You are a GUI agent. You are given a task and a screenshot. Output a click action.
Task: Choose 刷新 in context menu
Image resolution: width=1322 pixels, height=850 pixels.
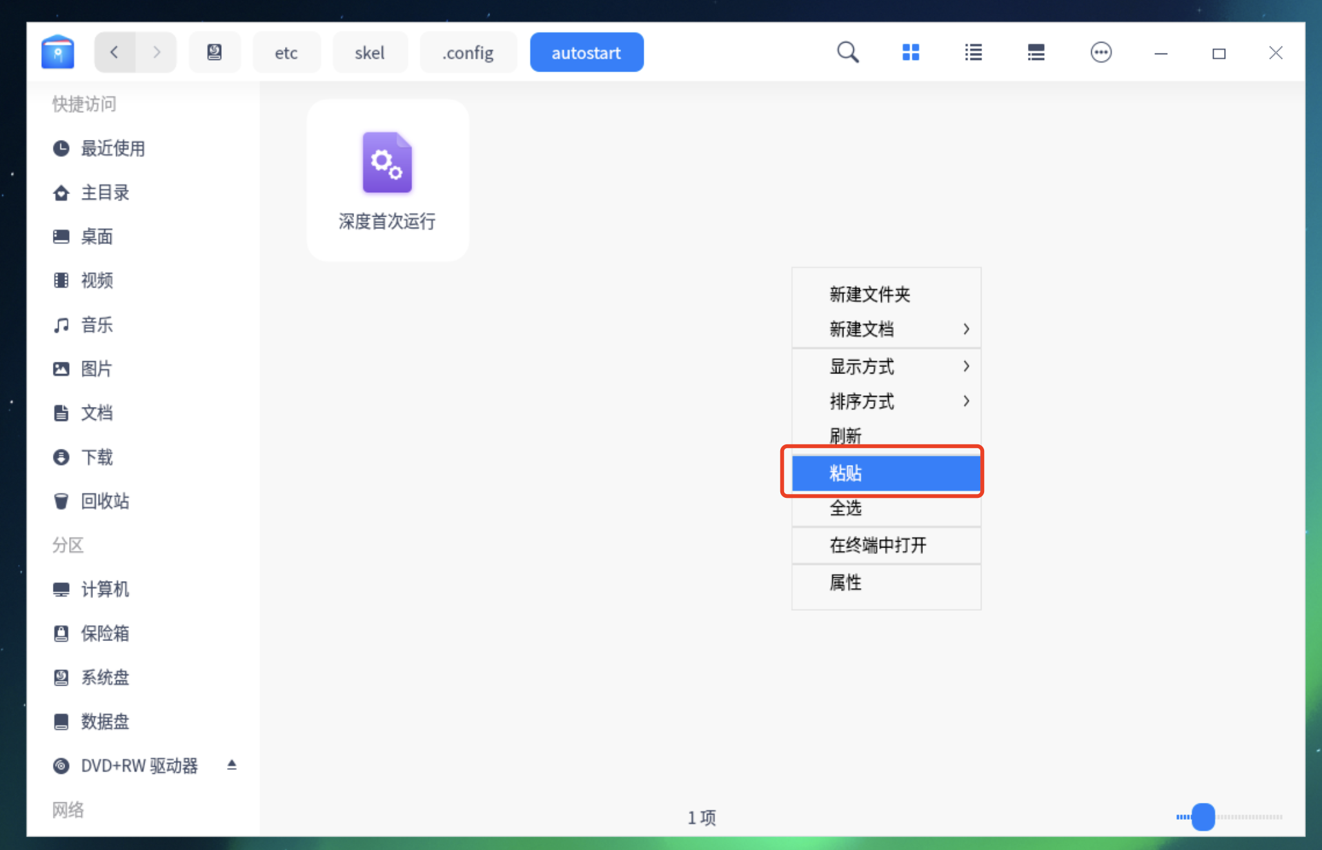886,435
